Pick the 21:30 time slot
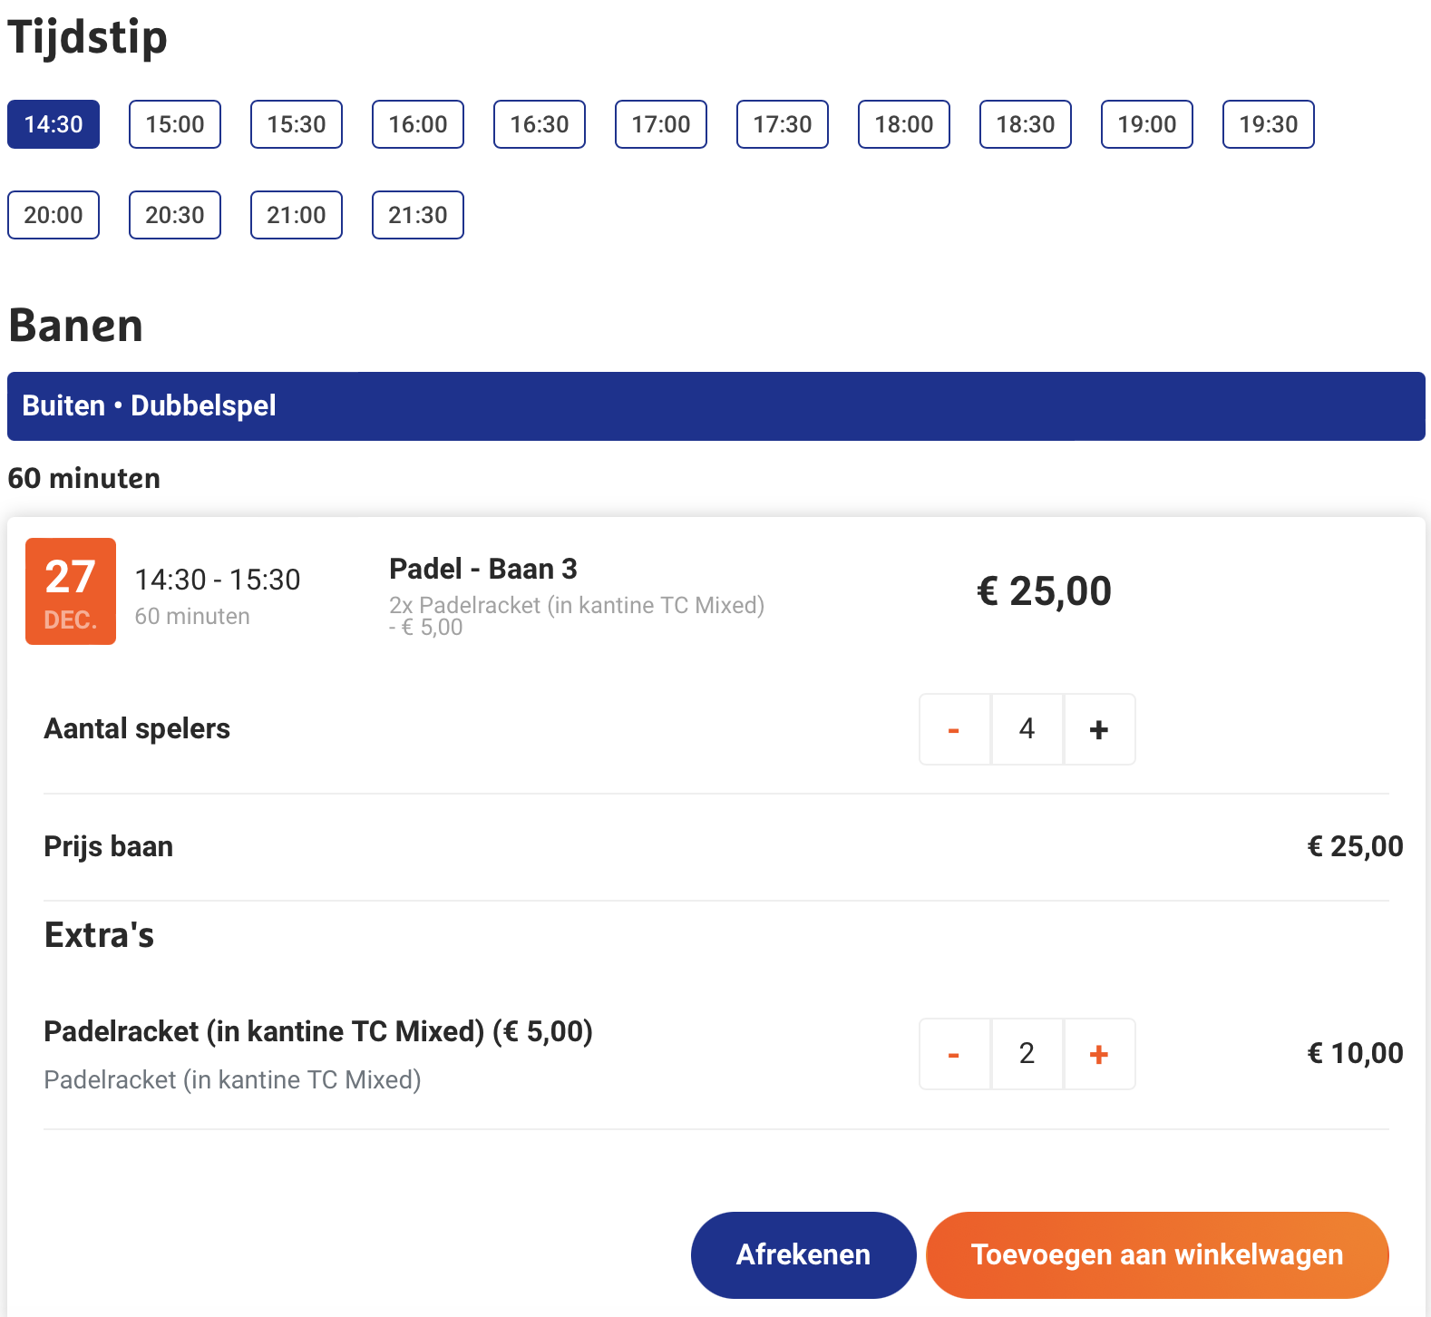The height and width of the screenshot is (1317, 1431). [418, 215]
